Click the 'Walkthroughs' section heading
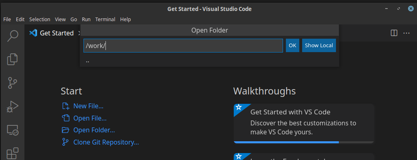Image resolution: width=417 pixels, height=160 pixels. pos(264,91)
